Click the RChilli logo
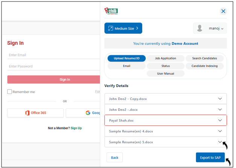The image size is (236, 168). coord(111,11)
